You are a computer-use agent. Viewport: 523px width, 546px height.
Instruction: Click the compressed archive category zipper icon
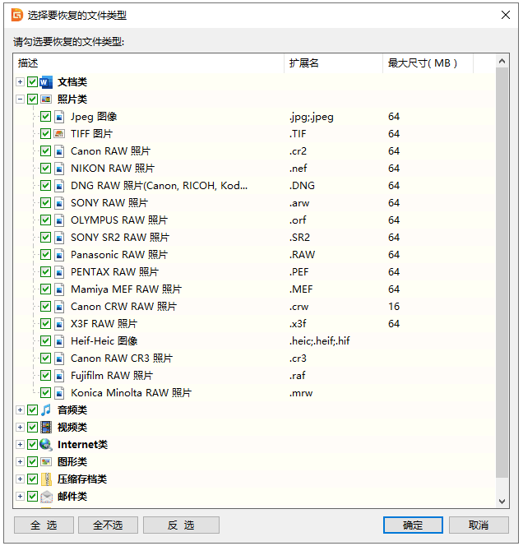pos(46,479)
